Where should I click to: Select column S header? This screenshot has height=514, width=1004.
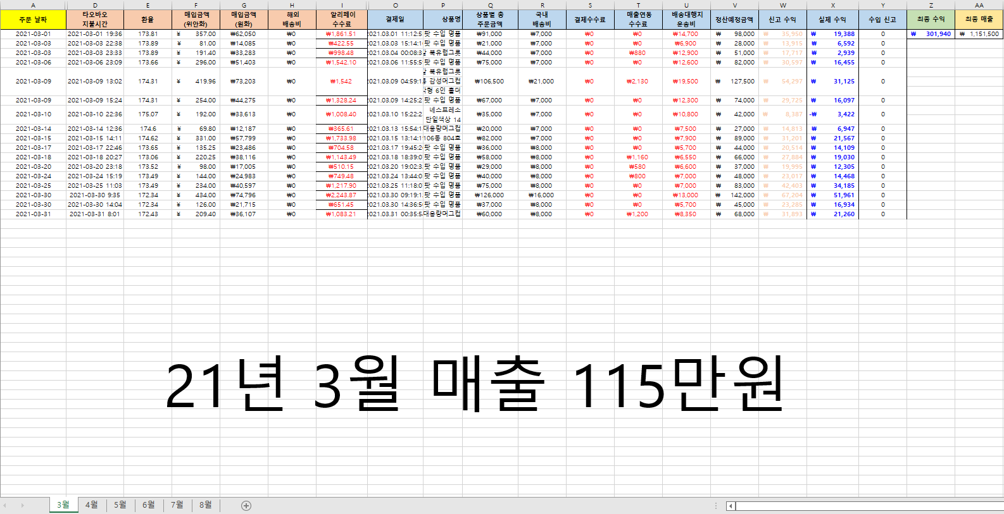tap(590, 5)
